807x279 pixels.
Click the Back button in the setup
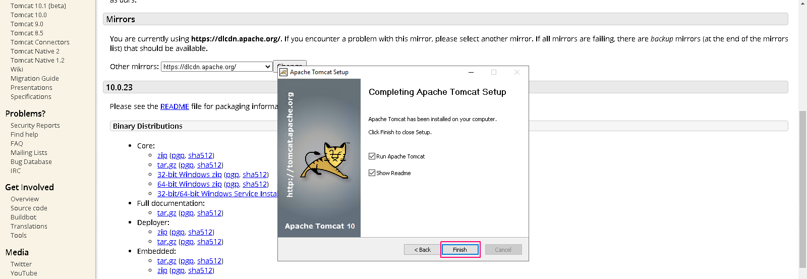click(x=422, y=250)
